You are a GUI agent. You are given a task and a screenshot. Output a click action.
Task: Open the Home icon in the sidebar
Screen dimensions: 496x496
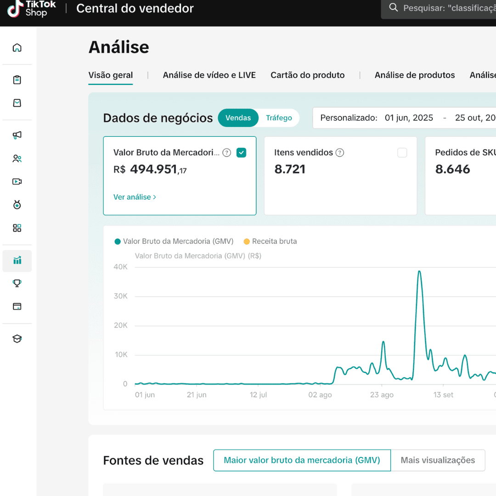click(17, 47)
